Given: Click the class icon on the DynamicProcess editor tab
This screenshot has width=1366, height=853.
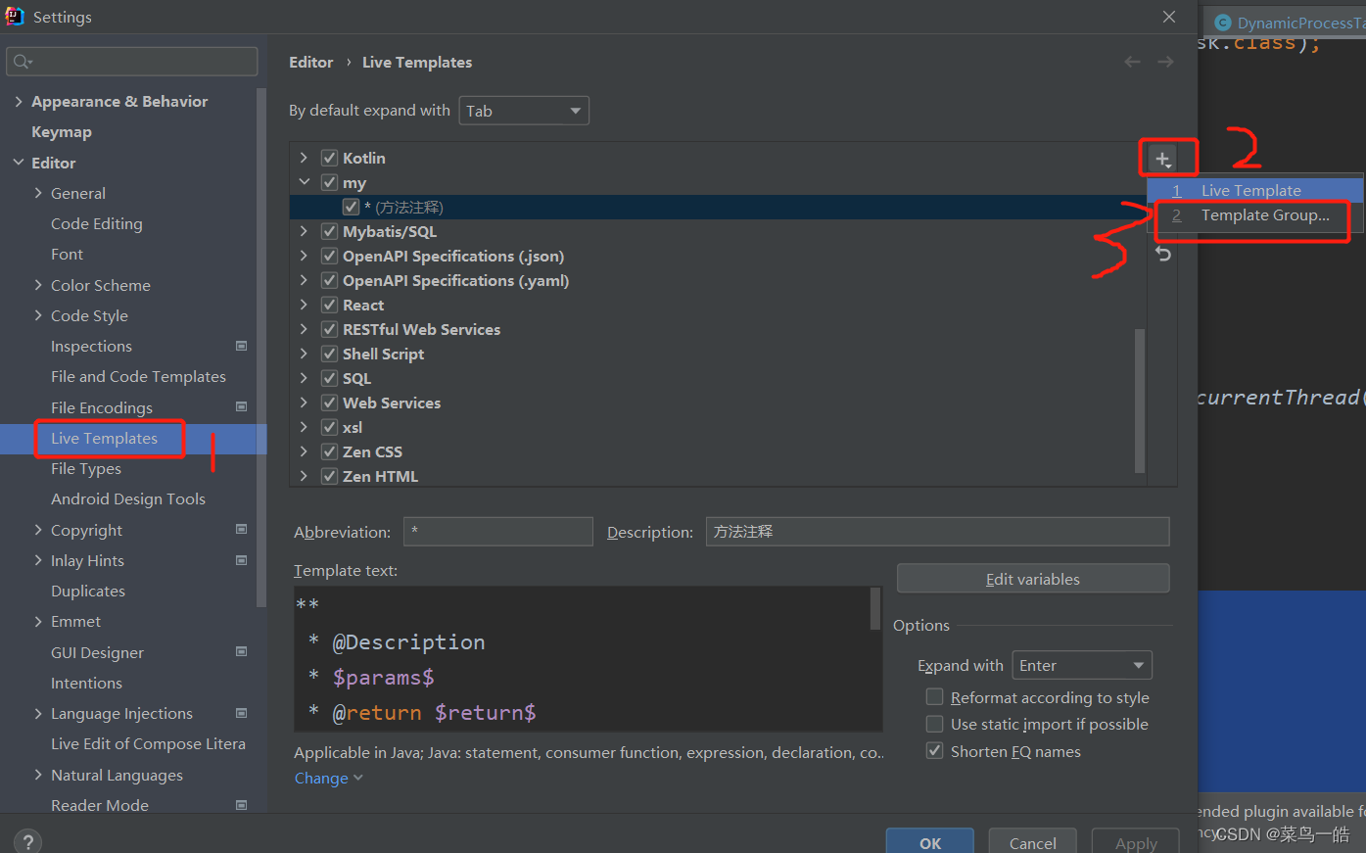Looking at the screenshot, I should 1223,23.
